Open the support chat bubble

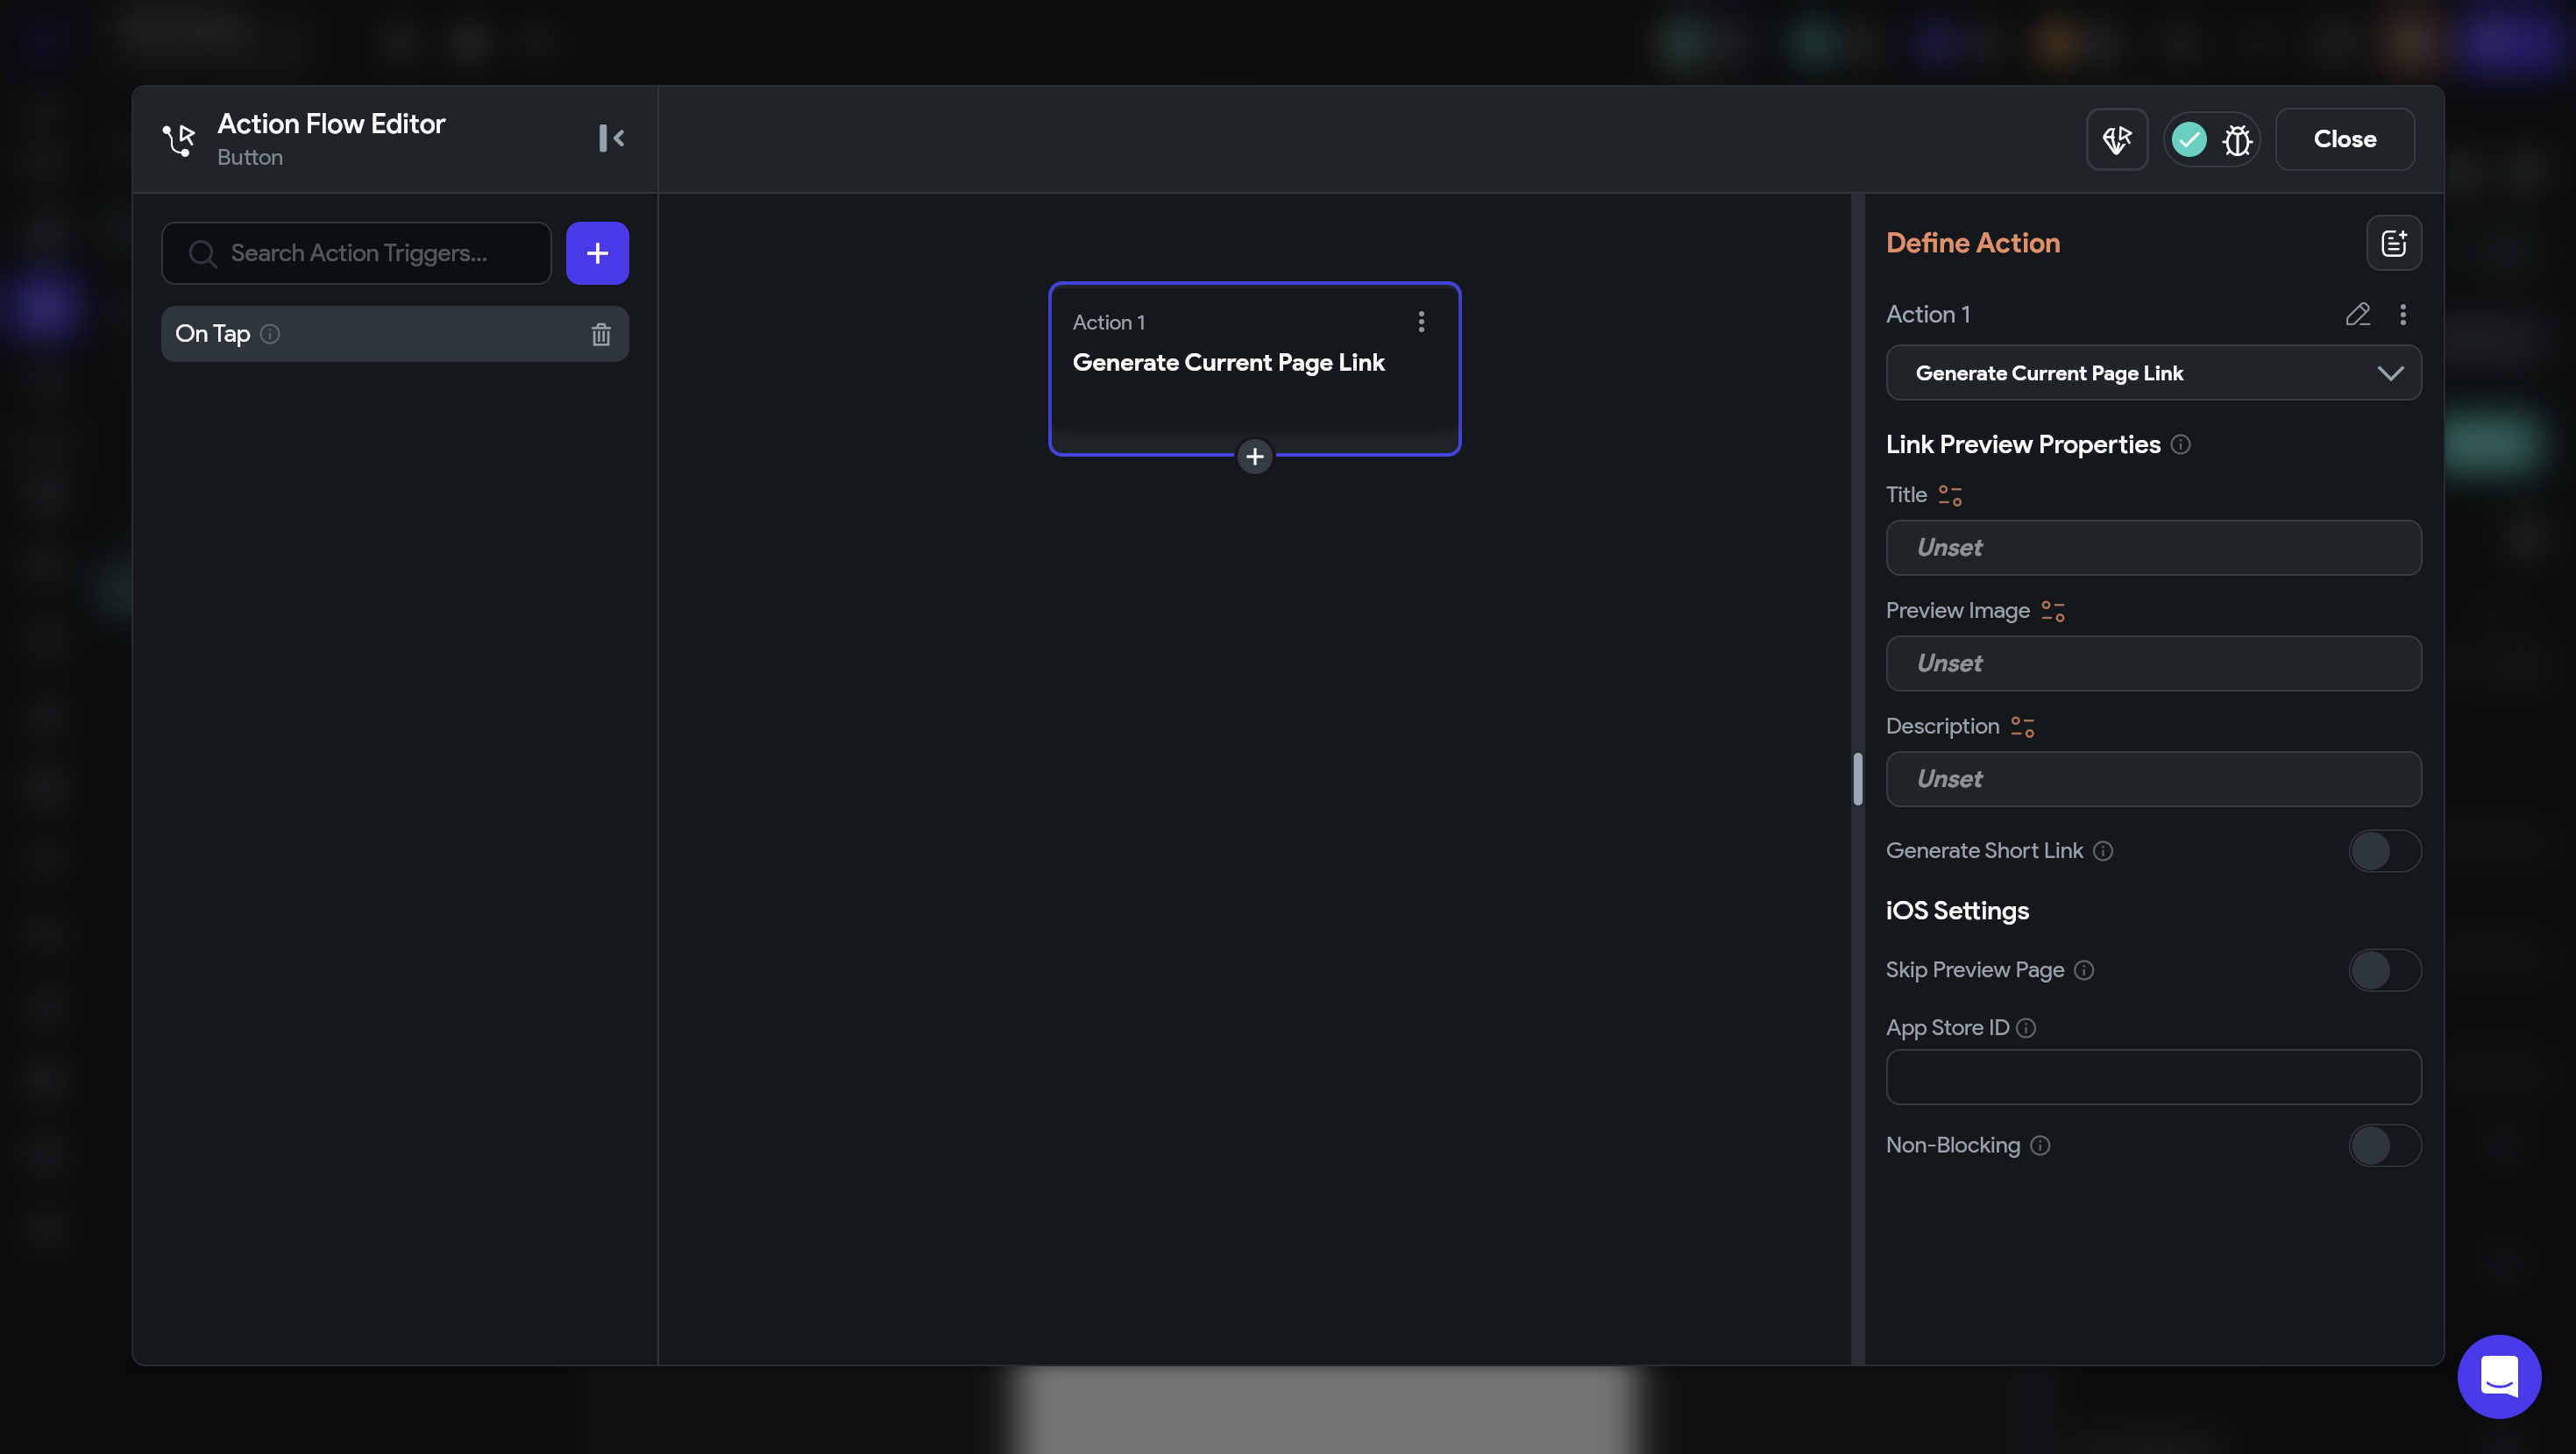2498,1376
